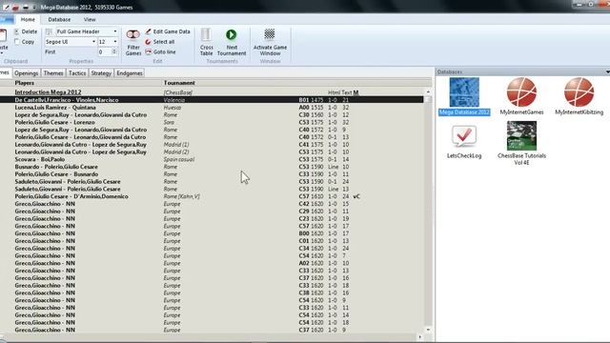
Task: Select the Polerio - D'Arminio,Domenico game
Action: coord(212,196)
